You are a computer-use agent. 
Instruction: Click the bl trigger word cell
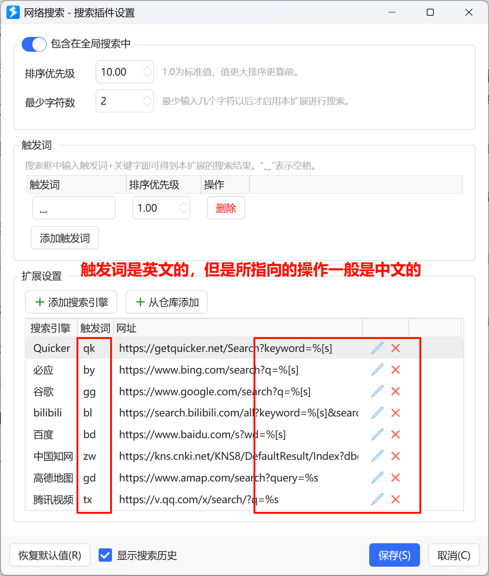pos(88,413)
